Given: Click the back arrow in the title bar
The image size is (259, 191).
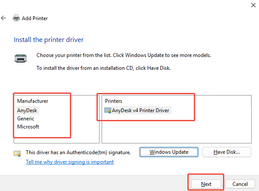Looking at the screenshot, I should tap(3, 18).
